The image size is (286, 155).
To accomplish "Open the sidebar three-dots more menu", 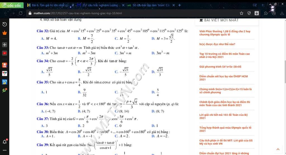I will [x=4, y=150].
